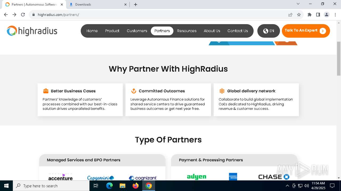Reload the current page

pyautogui.click(x=23, y=15)
